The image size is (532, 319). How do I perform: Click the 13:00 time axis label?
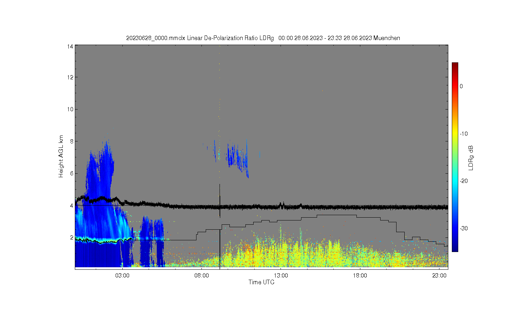[x=281, y=275]
